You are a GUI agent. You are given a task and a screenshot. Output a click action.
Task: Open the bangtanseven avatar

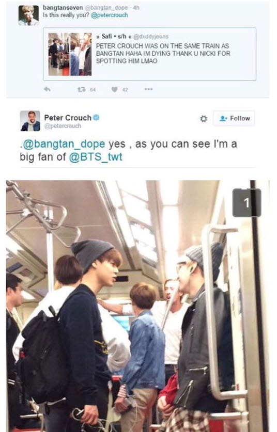(x=28, y=15)
